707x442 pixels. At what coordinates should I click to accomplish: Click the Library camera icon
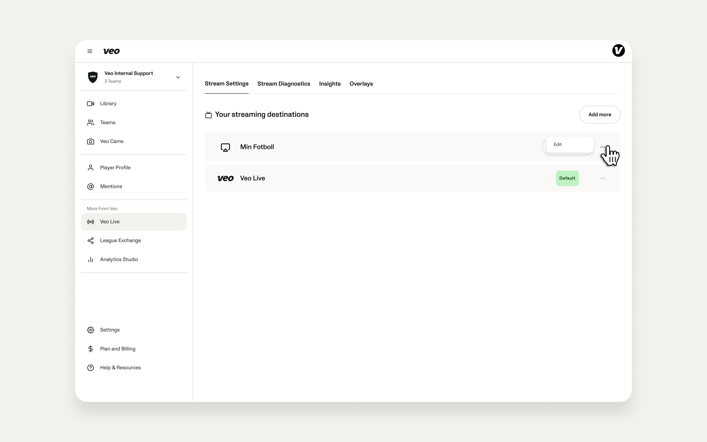click(x=91, y=104)
